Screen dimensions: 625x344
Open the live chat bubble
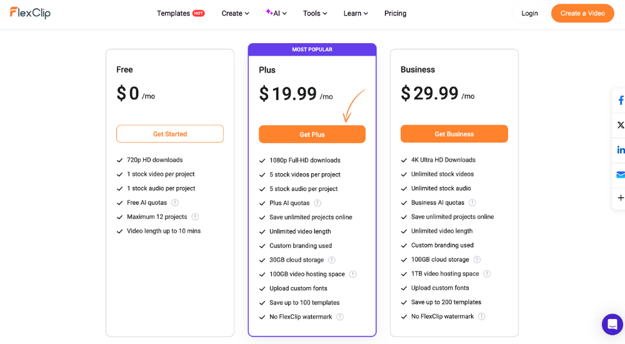tap(612, 325)
